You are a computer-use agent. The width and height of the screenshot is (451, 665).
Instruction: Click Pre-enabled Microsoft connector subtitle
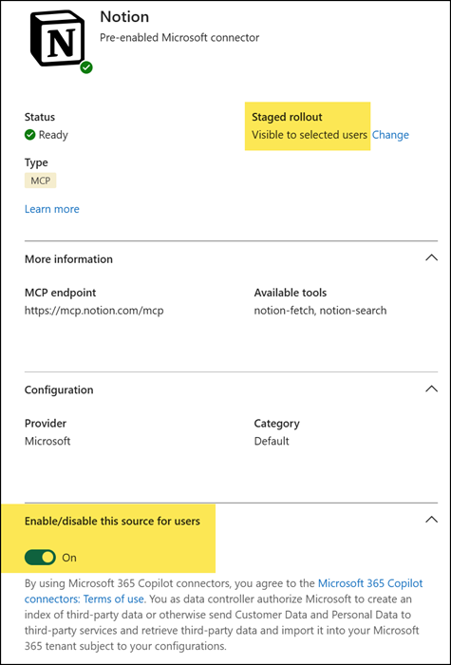pyautogui.click(x=179, y=38)
